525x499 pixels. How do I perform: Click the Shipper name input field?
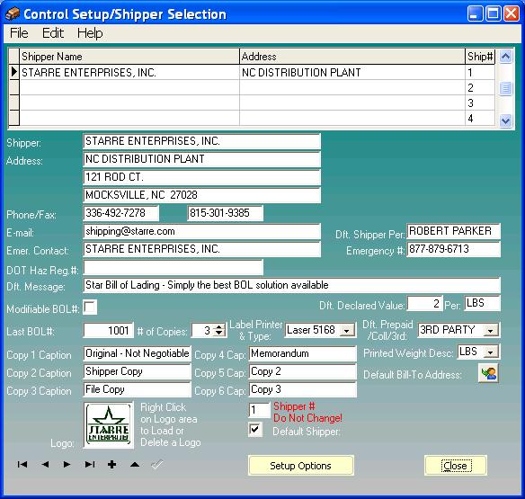click(x=202, y=141)
